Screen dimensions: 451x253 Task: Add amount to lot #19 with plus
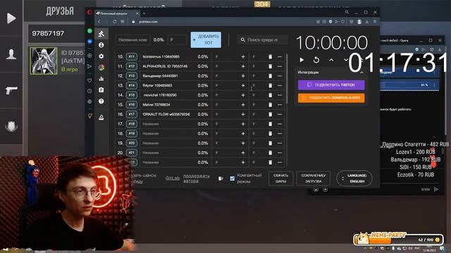click(243, 134)
